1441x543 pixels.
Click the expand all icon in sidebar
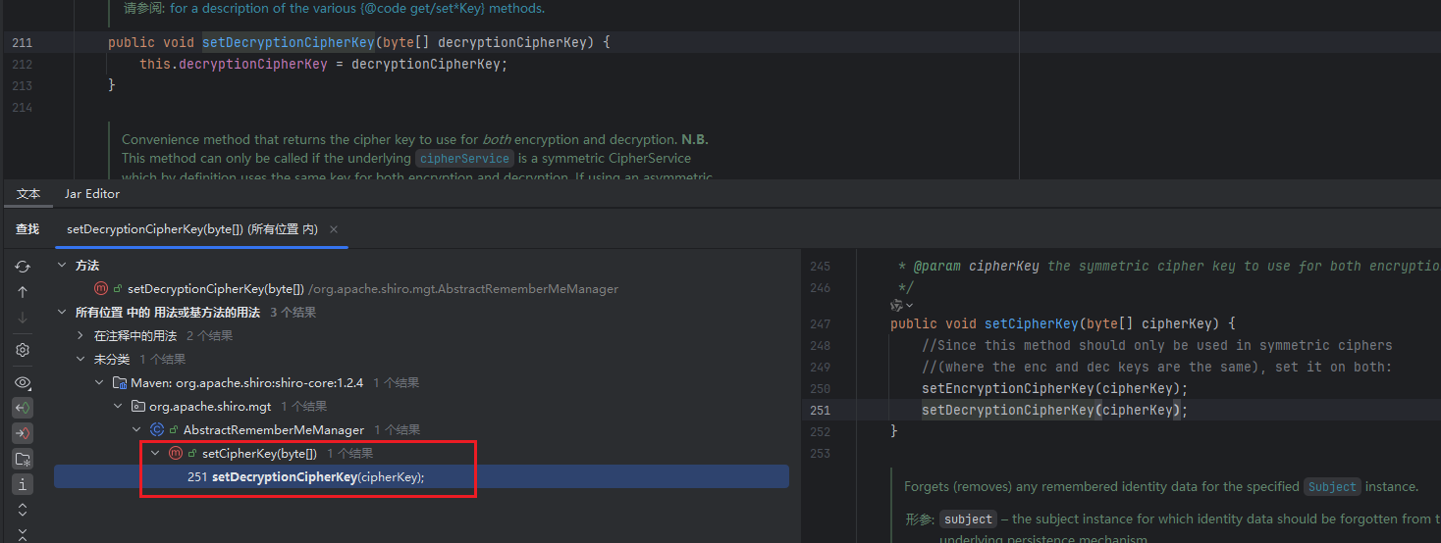tap(23, 510)
